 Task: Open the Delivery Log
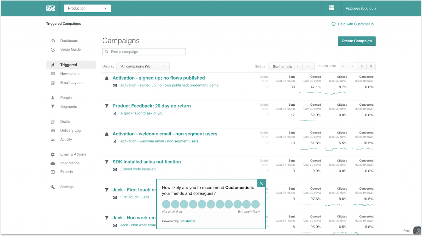pyautogui.click(x=52, y=130)
